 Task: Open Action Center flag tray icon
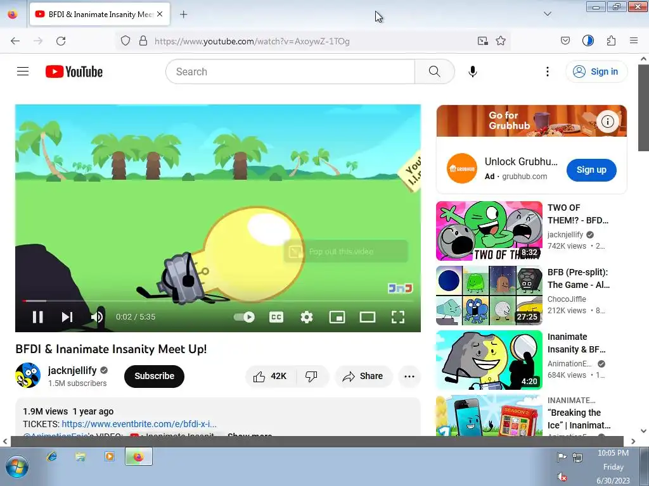click(x=562, y=458)
